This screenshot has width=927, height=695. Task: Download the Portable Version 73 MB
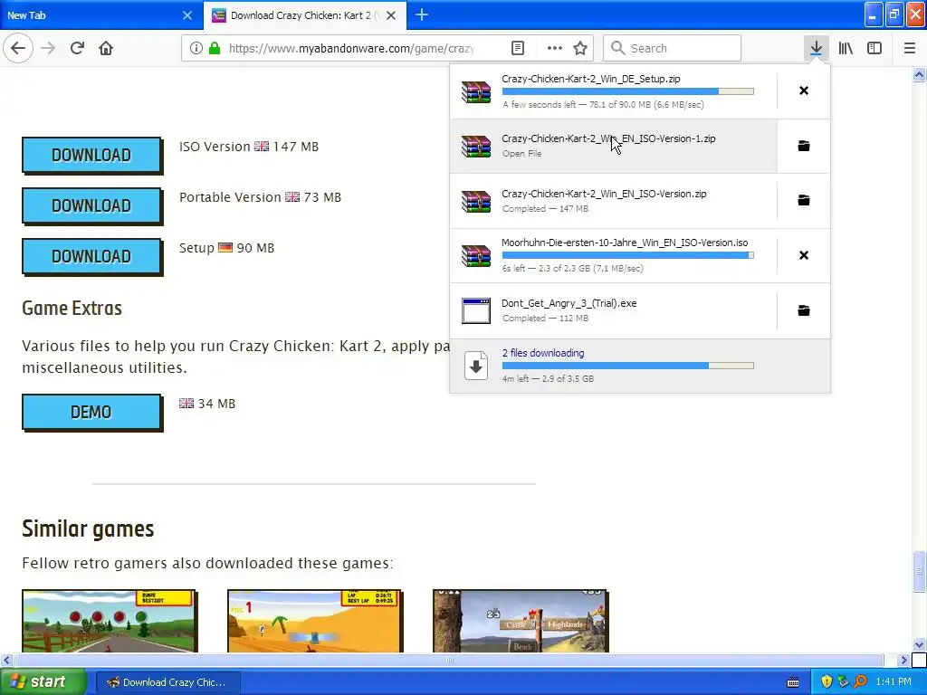(91, 205)
